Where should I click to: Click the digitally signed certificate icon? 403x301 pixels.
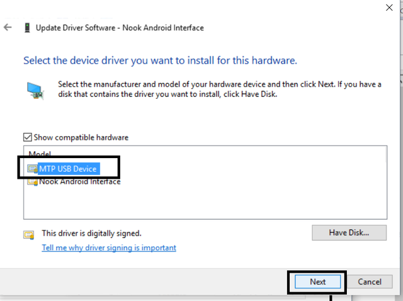pyautogui.click(x=29, y=235)
